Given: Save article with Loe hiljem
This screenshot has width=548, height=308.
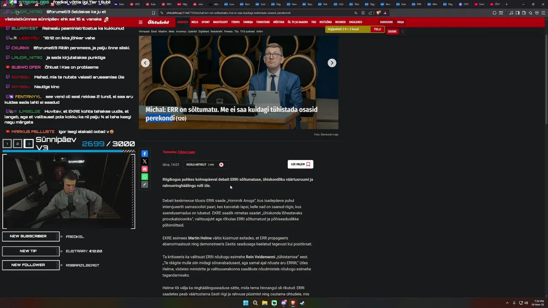Looking at the screenshot, I should click(x=301, y=164).
